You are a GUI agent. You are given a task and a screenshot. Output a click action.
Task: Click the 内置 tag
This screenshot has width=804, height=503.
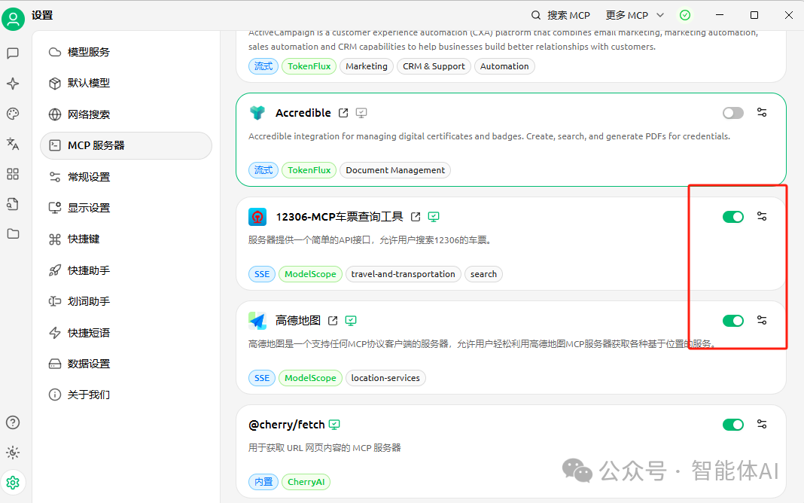[x=263, y=482]
